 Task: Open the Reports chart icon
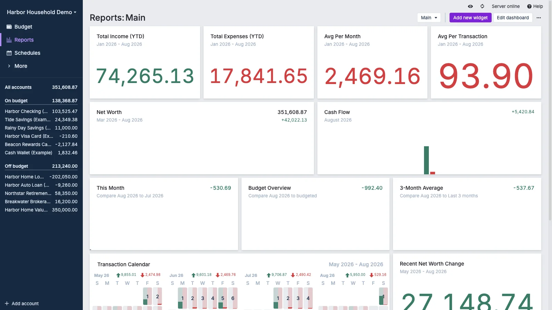click(9, 40)
